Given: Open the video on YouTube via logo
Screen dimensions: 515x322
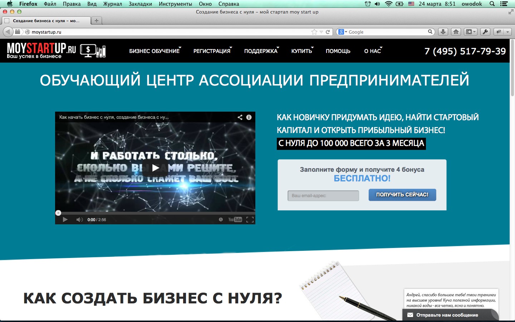Looking at the screenshot, I should click(x=235, y=220).
